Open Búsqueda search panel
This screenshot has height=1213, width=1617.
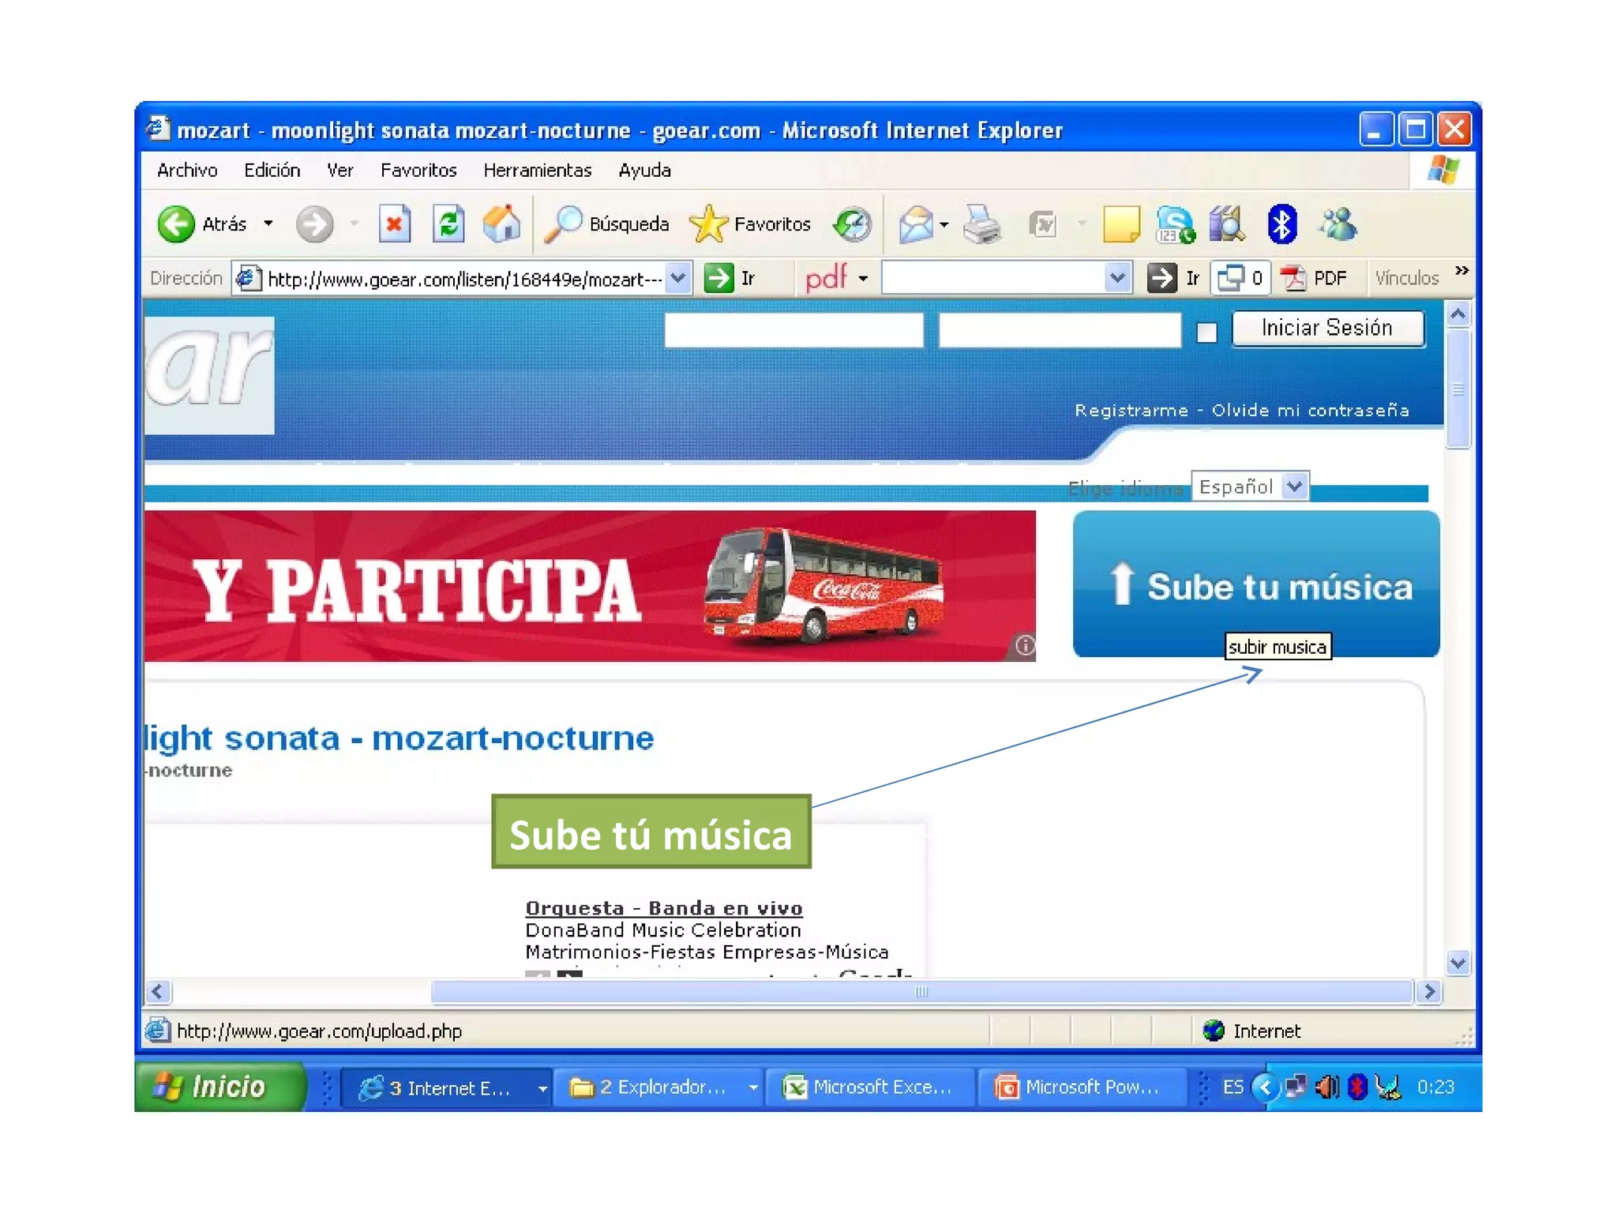coord(607,224)
